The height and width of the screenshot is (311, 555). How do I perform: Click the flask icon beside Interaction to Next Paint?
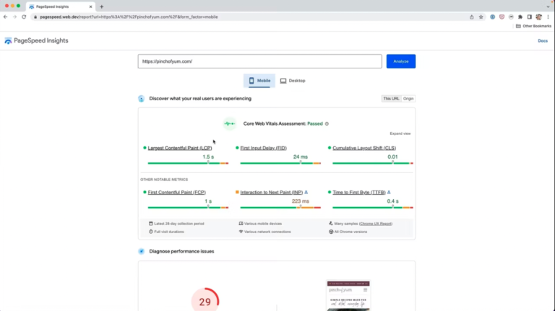(306, 192)
